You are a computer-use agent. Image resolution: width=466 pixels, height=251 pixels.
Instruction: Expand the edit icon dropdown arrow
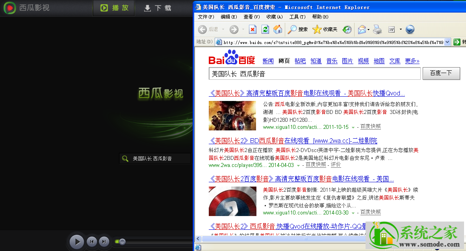(401, 29)
